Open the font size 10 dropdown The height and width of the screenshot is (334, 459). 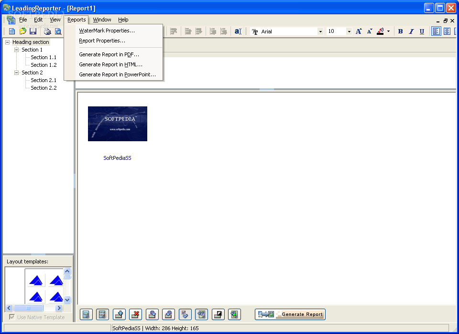coord(349,31)
